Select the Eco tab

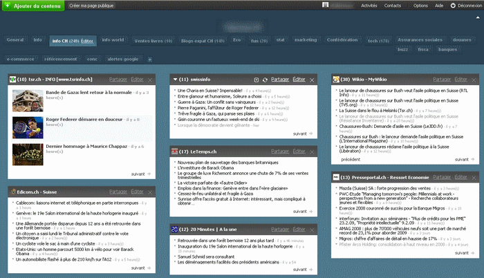pyautogui.click(x=236, y=40)
